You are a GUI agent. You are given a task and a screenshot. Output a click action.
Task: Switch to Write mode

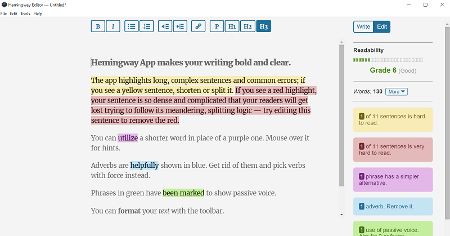(x=363, y=26)
